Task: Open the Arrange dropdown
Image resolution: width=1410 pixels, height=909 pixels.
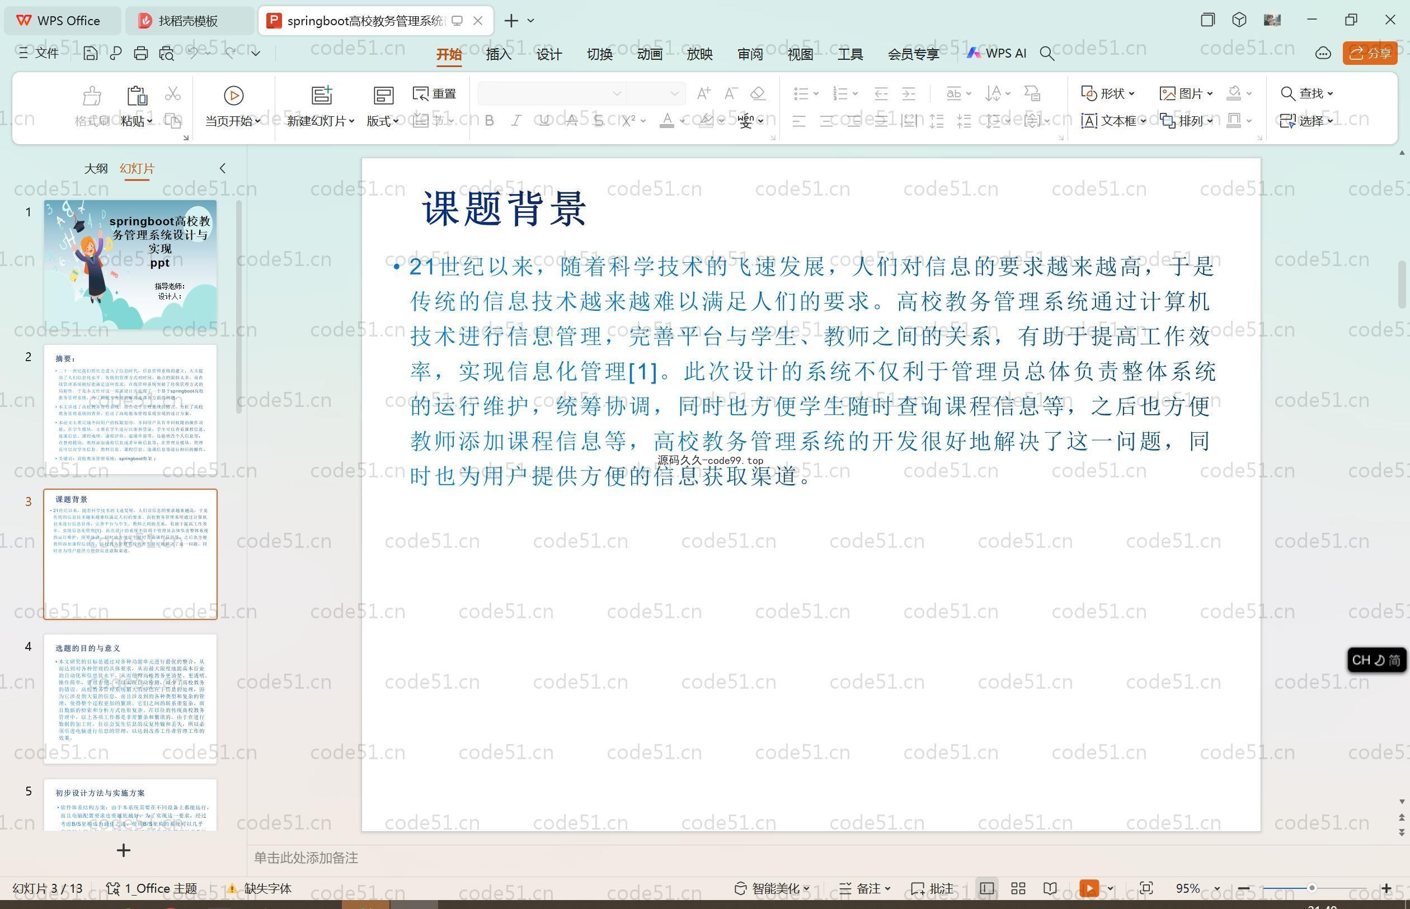Action: coord(1186,121)
